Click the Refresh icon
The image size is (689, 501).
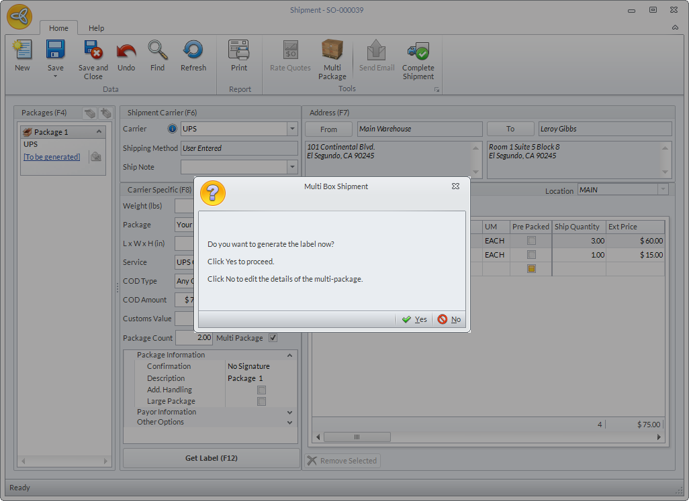193,51
